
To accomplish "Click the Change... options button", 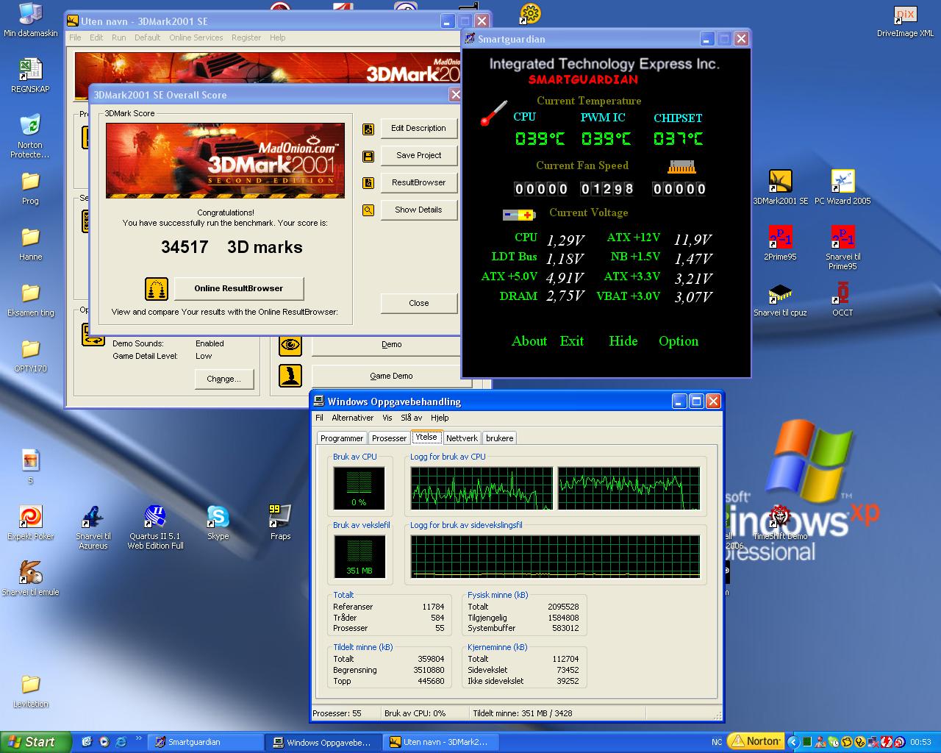I will [224, 379].
